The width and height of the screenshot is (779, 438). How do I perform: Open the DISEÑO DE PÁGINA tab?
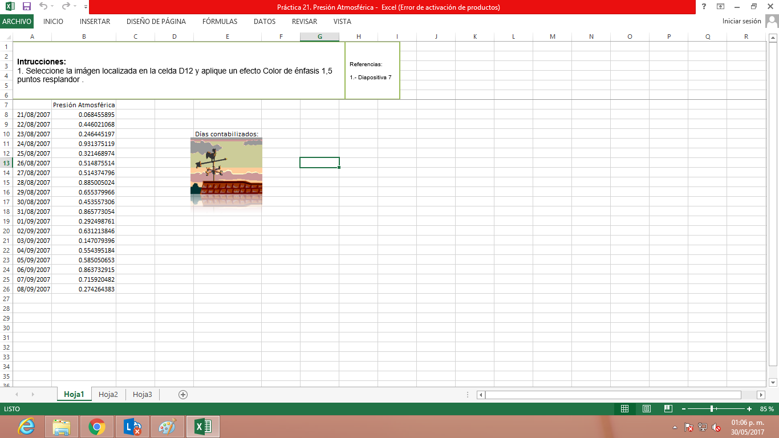coord(156,22)
